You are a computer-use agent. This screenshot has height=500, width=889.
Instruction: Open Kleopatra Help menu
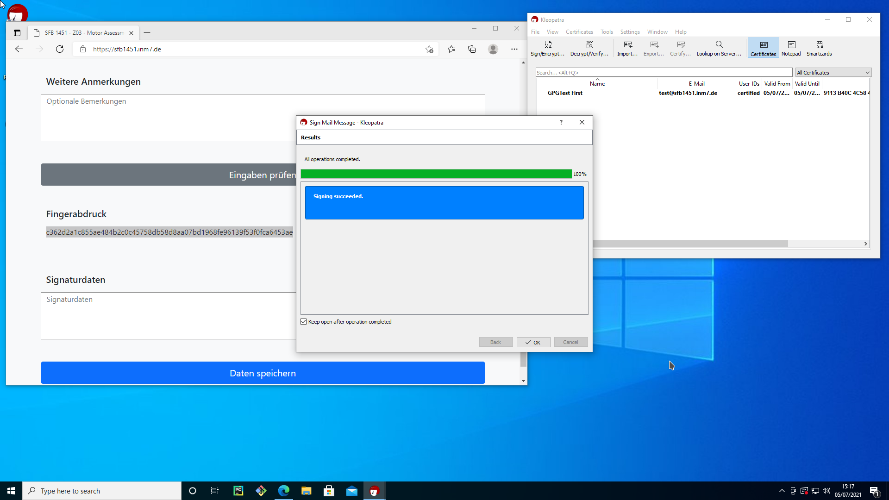click(681, 32)
